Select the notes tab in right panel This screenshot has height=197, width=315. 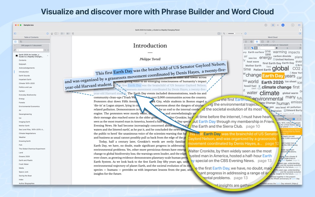click(268, 41)
